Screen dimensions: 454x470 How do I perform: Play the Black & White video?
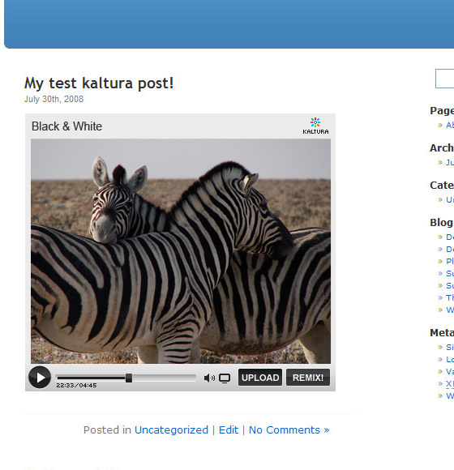40,378
